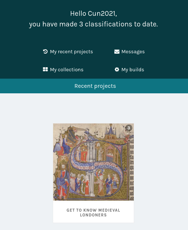Click the history clock icon beside My recent projects
The height and width of the screenshot is (230, 188).
(45, 51)
